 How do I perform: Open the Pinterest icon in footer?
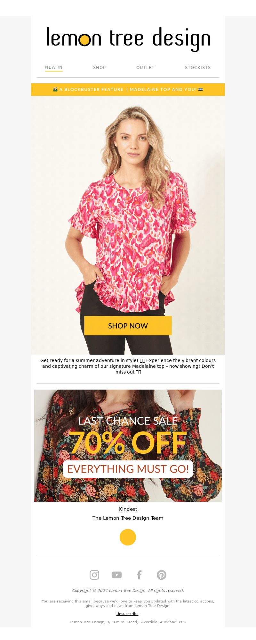[x=162, y=575]
